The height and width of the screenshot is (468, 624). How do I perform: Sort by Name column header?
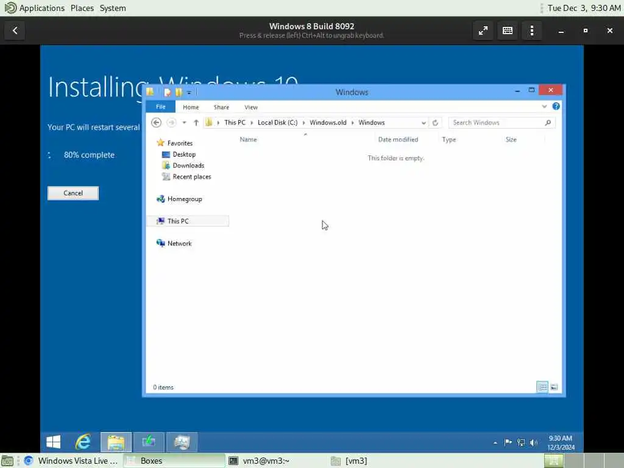249,140
